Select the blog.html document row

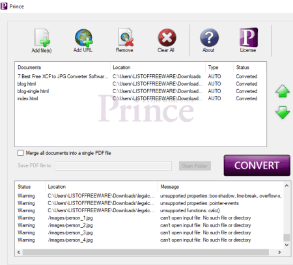140,84
